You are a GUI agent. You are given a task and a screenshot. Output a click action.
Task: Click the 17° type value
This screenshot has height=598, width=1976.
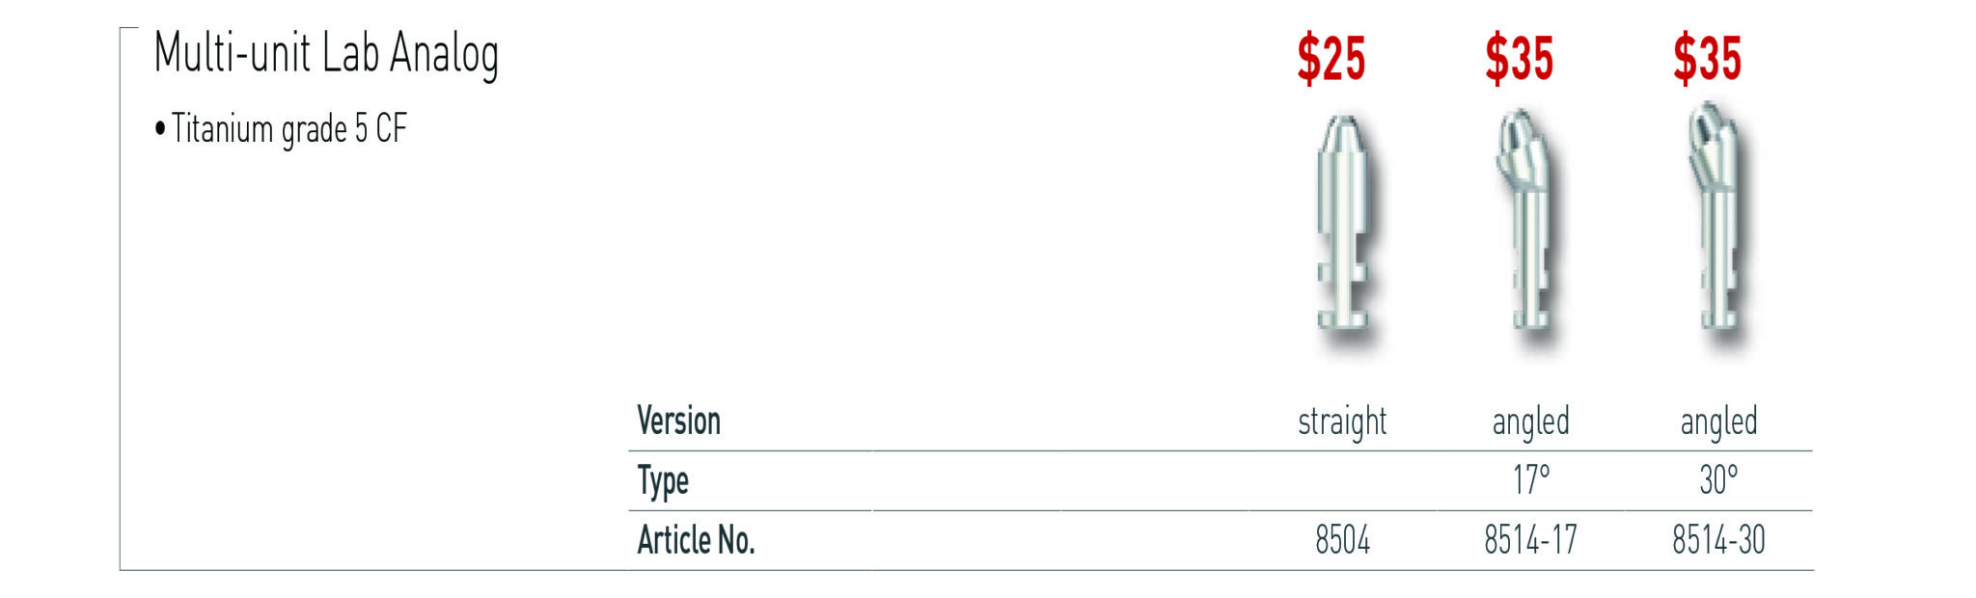coord(1530,480)
